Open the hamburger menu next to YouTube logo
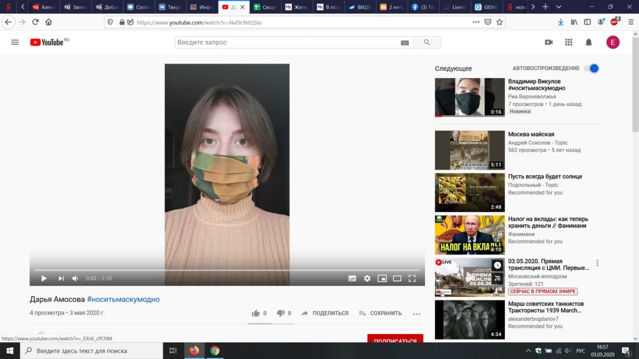 15,42
